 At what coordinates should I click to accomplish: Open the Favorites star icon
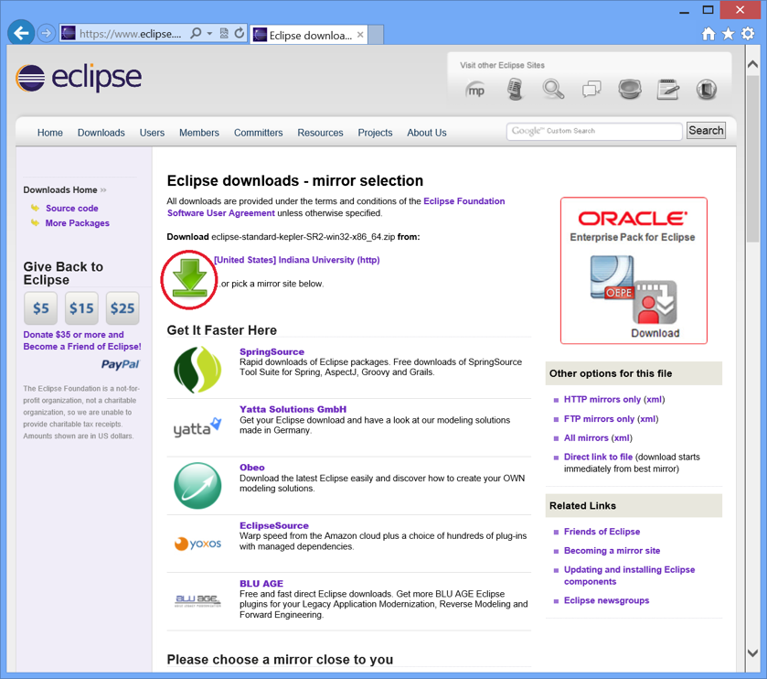(728, 34)
